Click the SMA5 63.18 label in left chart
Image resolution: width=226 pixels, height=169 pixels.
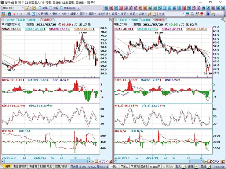[12, 29]
